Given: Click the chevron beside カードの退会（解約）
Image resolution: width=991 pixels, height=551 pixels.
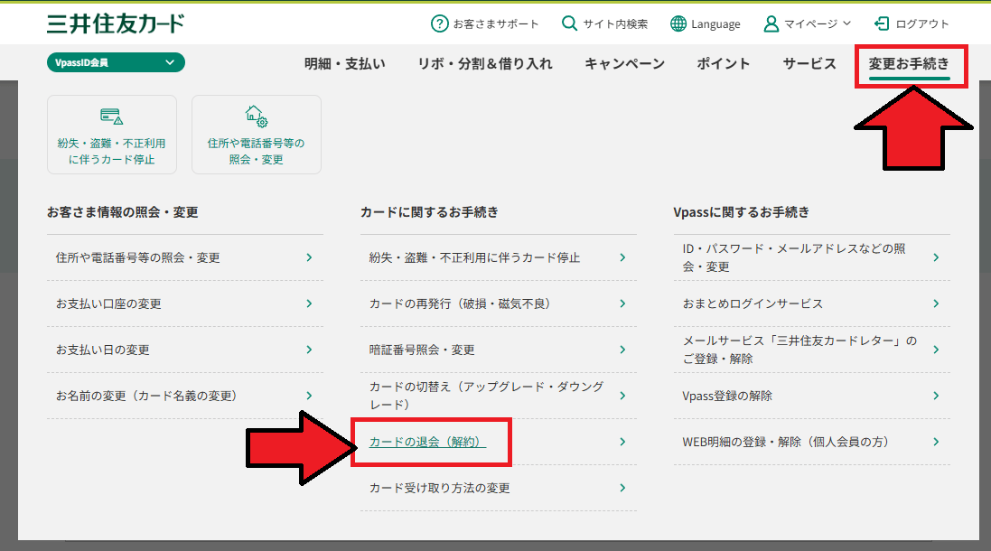Looking at the screenshot, I should point(622,442).
